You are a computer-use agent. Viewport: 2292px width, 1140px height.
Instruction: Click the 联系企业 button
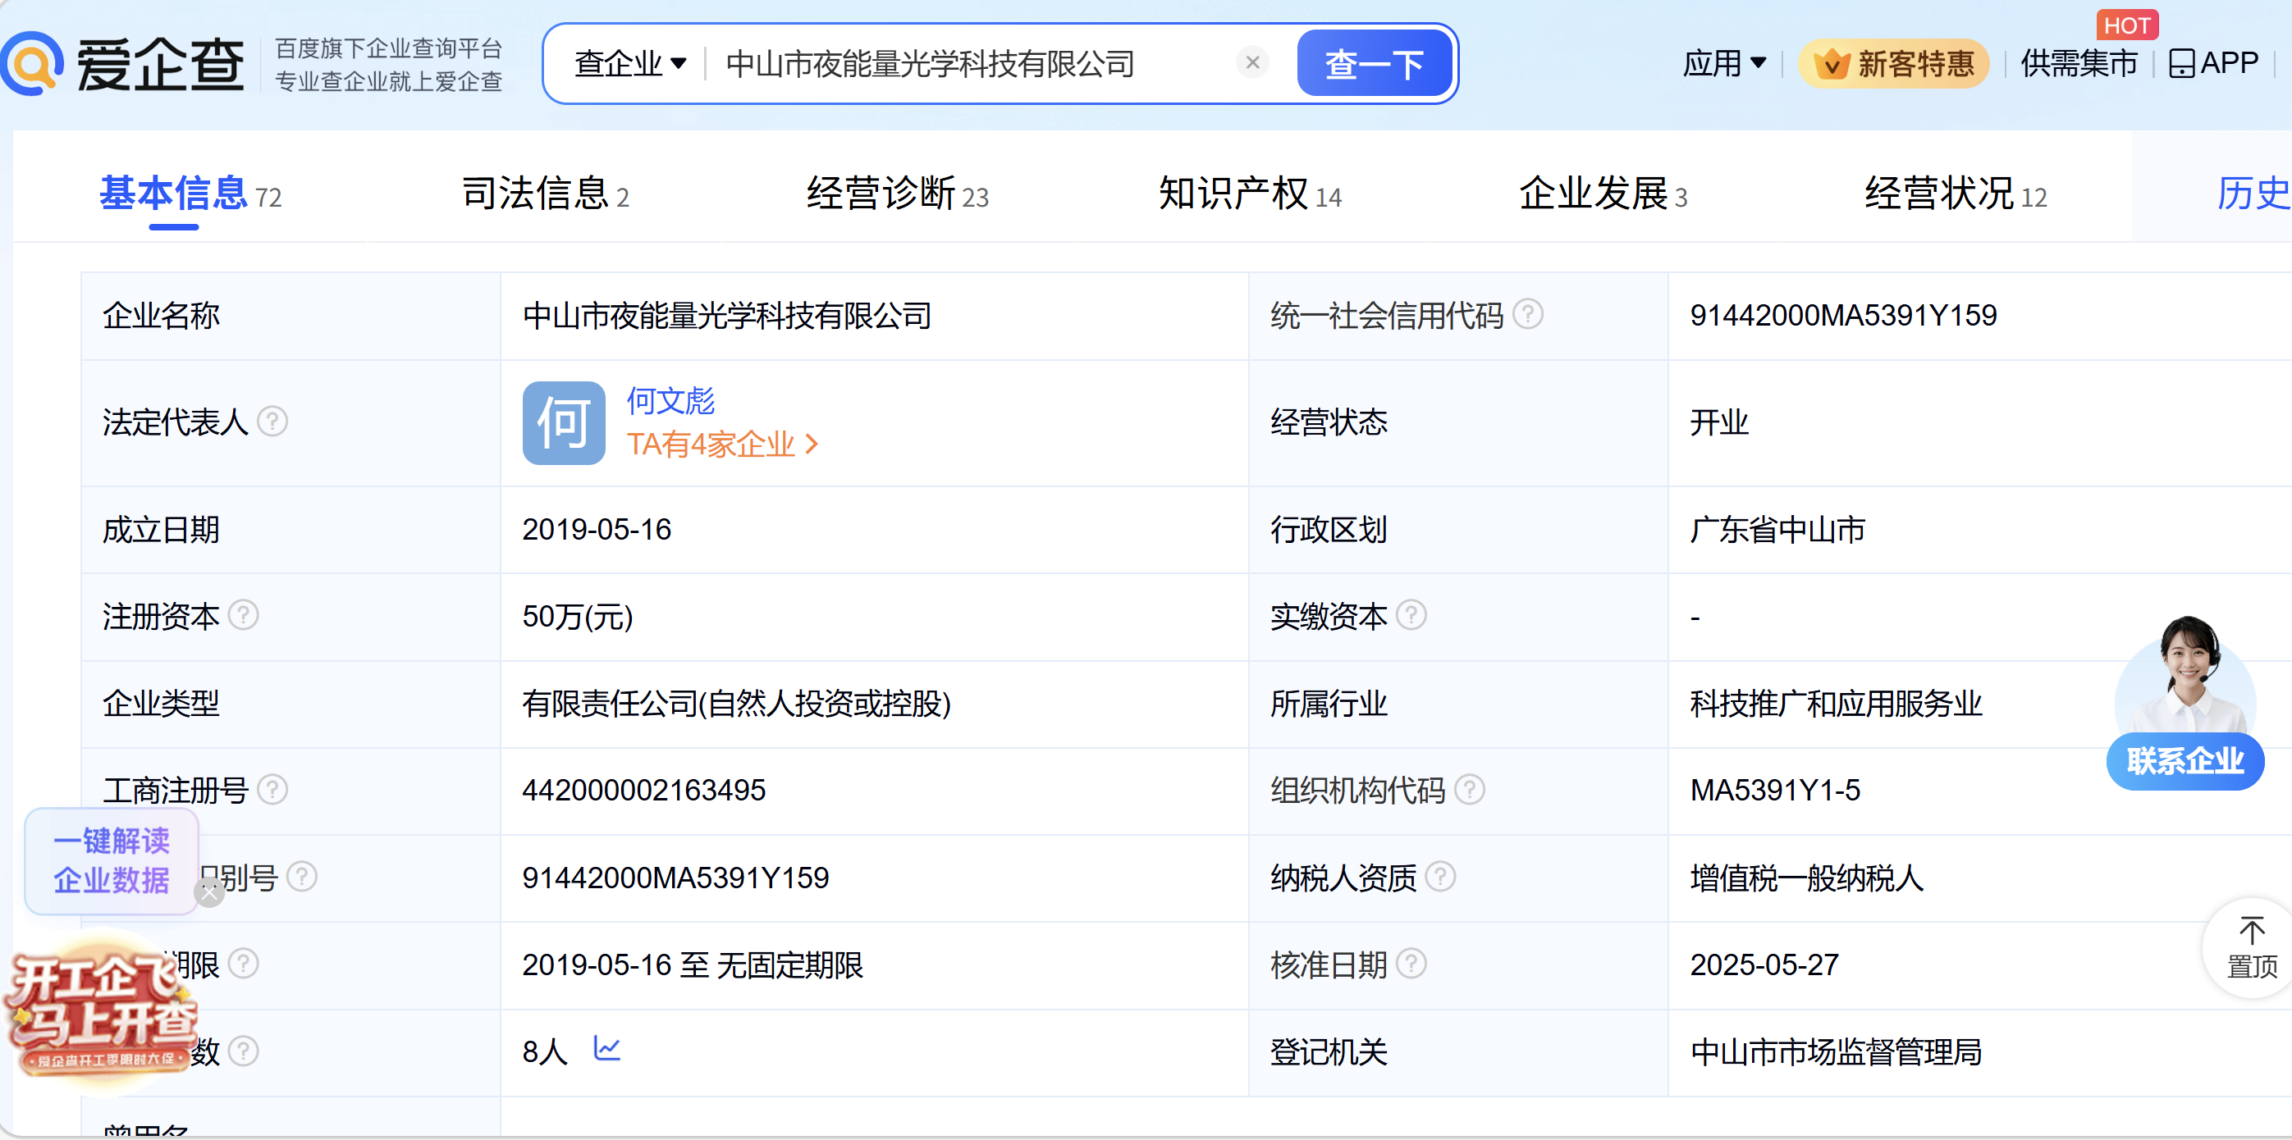click(x=2184, y=760)
